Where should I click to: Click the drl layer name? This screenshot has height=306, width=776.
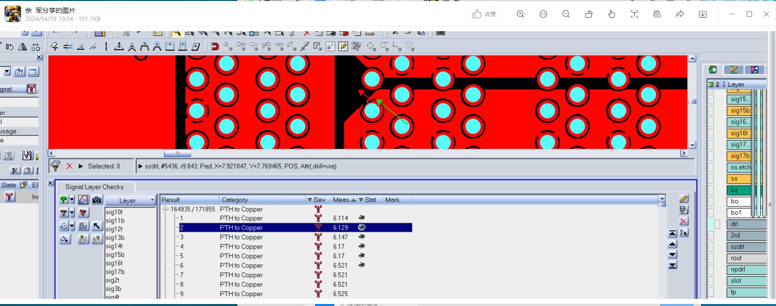pyautogui.click(x=734, y=224)
